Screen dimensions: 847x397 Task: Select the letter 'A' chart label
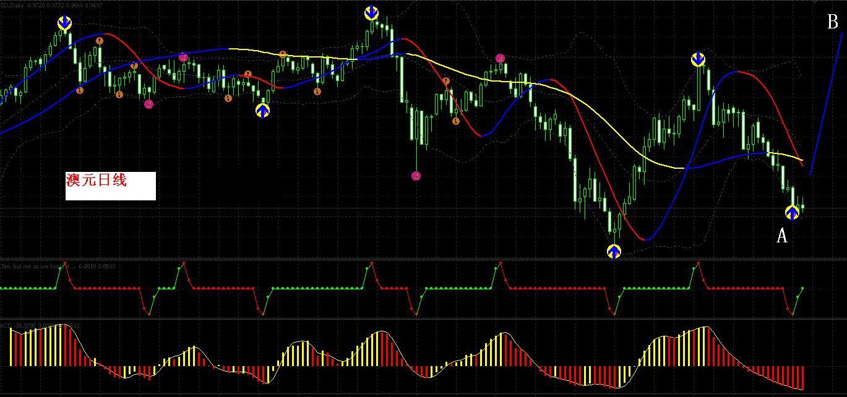[x=782, y=236]
